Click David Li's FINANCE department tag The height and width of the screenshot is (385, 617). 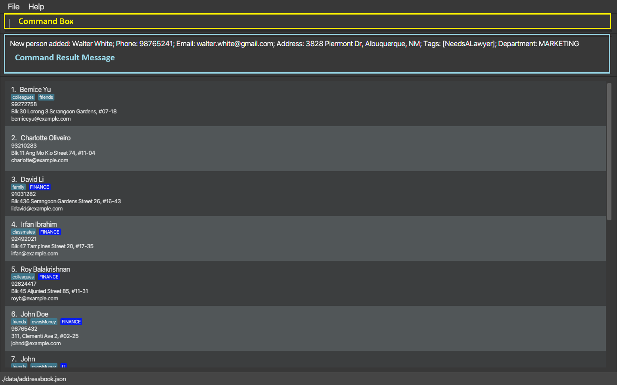[x=39, y=187]
